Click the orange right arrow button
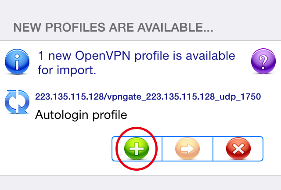Screen dimensions: 281x190 pos(187,148)
